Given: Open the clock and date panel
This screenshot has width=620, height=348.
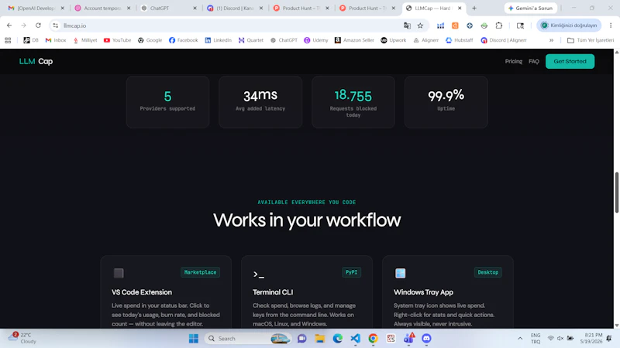Looking at the screenshot, I should pos(591,338).
